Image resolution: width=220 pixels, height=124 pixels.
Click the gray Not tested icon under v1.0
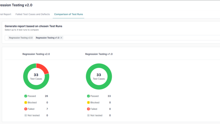coord(88,115)
